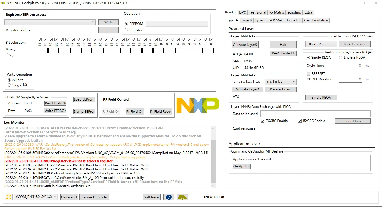Viewport: 382px width, 207px height.
Task: Click Write EEPROM button
Action: tap(55, 111)
